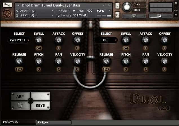
Task: Click the Soundiron logo in the header
Action: point(7,14)
